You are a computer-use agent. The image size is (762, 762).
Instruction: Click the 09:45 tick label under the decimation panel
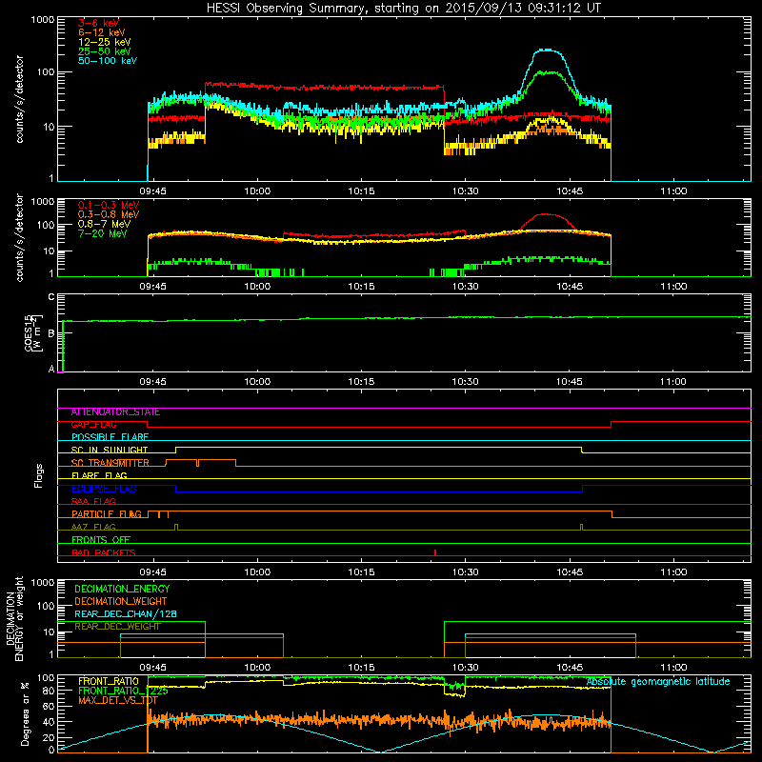[x=152, y=668]
